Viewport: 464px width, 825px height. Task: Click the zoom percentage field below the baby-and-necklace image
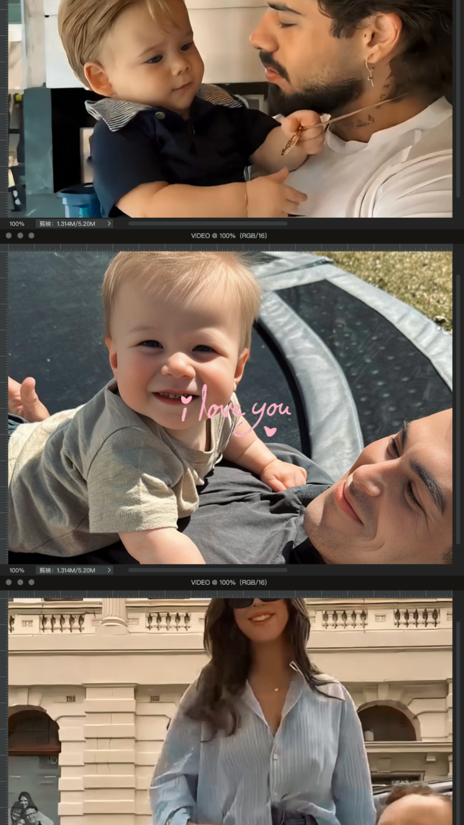17,224
